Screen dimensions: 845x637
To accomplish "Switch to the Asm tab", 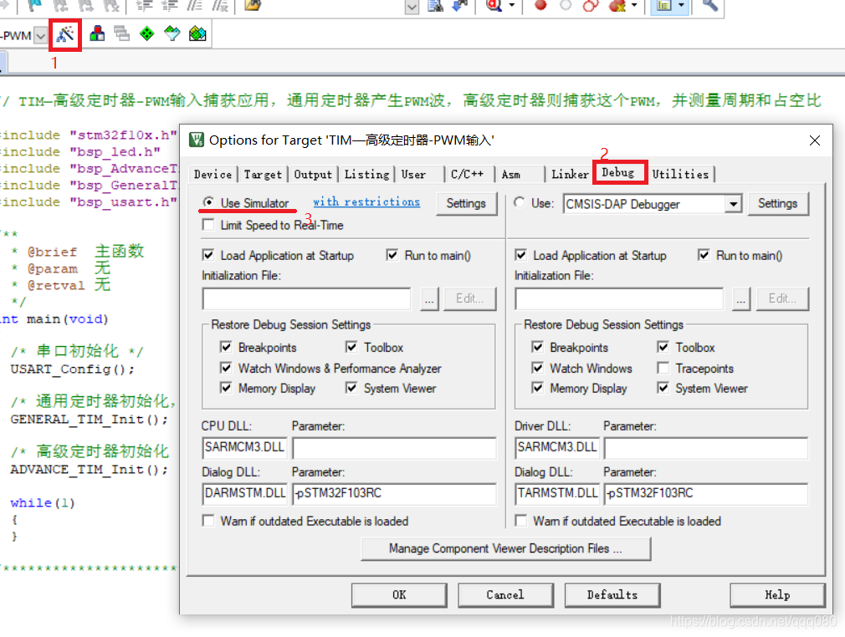I will pyautogui.click(x=511, y=175).
